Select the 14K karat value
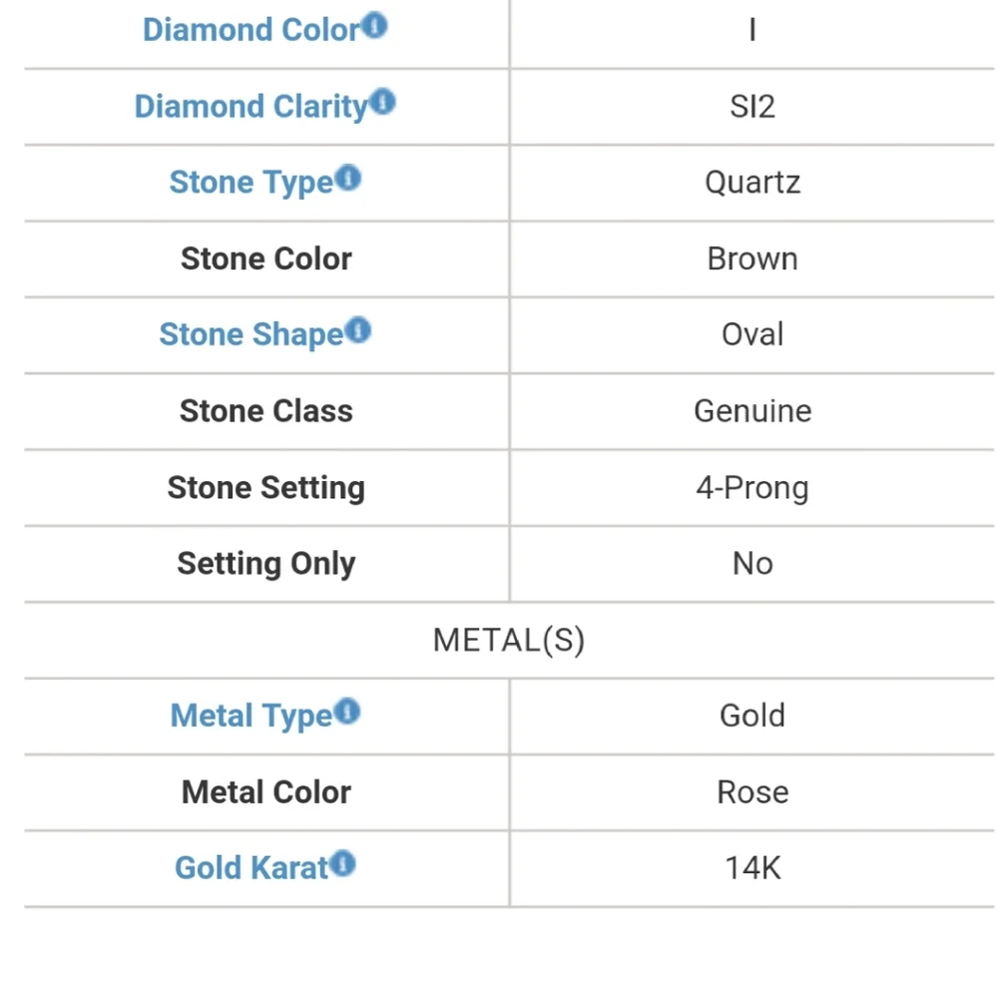 coord(752,868)
